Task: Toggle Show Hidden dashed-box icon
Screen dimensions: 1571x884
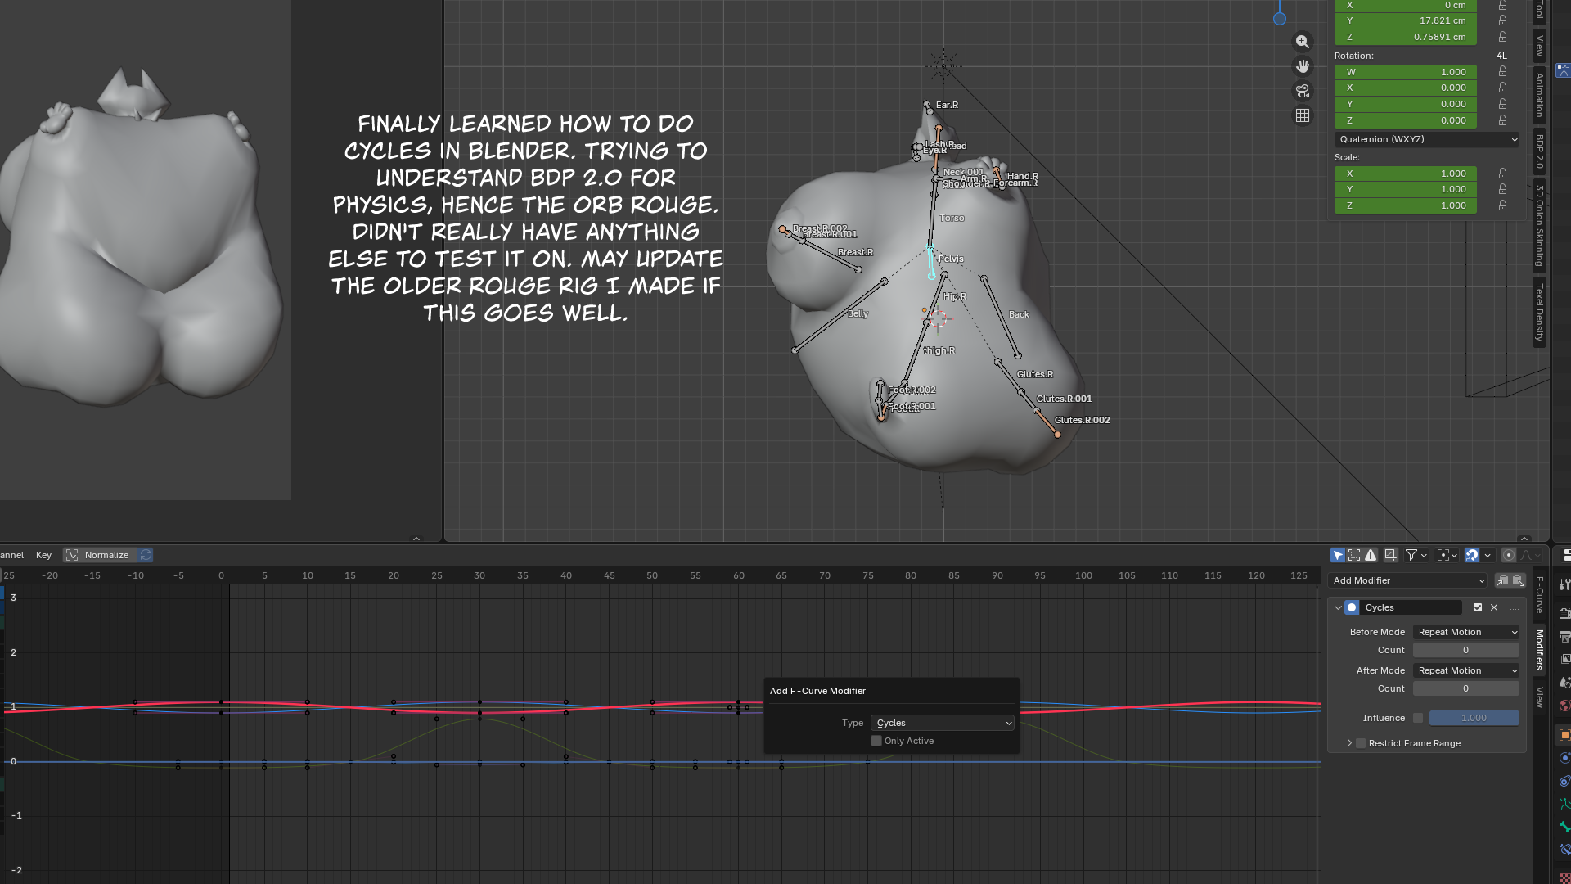Action: pyautogui.click(x=1354, y=555)
